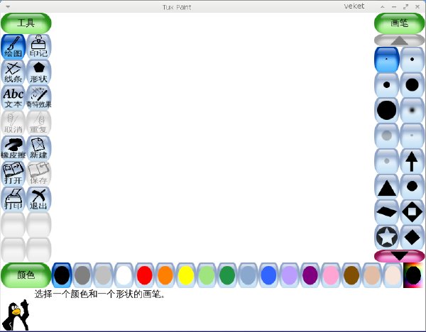The height and width of the screenshot is (332, 426).
Task: Pick the light gray color swatch
Action: click(x=103, y=275)
